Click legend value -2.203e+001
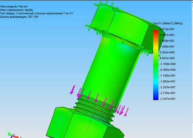 click(167, 87)
